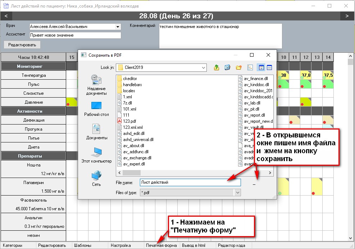Go to next day arrow button
Image resolution: width=355 pixels, height=249 pixels.
point(347,16)
